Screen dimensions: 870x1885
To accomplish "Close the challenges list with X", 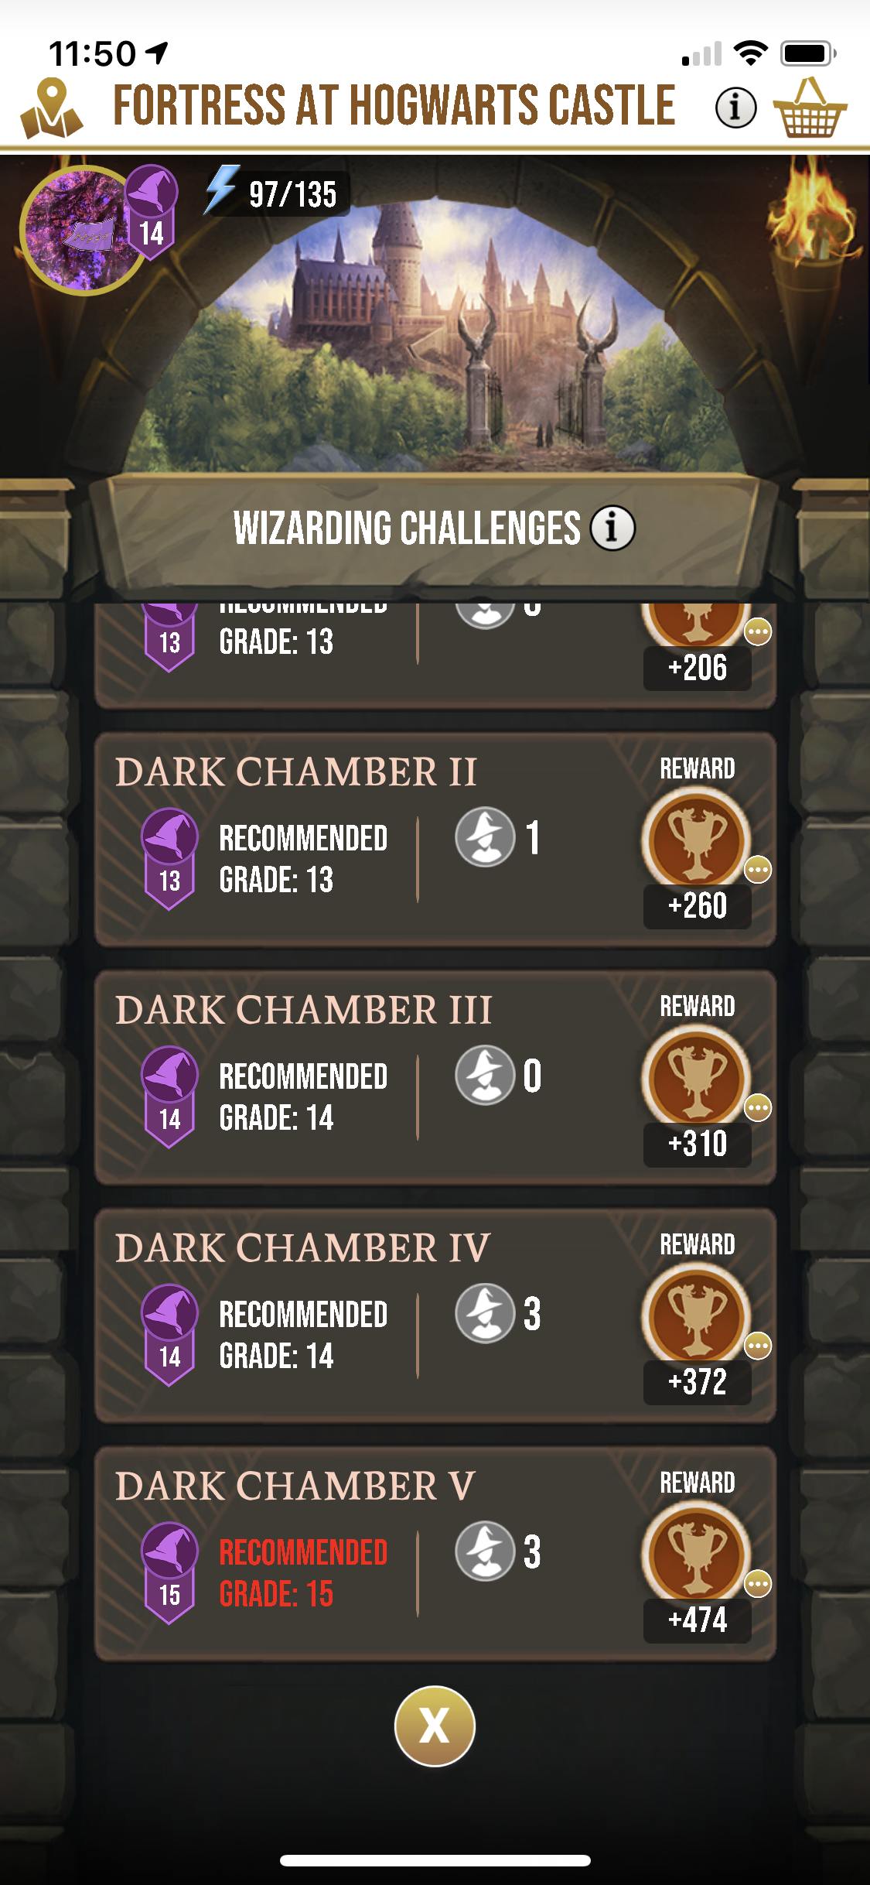I will 435,1726.
